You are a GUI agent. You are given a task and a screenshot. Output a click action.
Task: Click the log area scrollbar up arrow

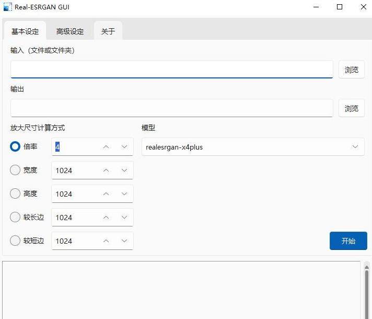[367, 267]
